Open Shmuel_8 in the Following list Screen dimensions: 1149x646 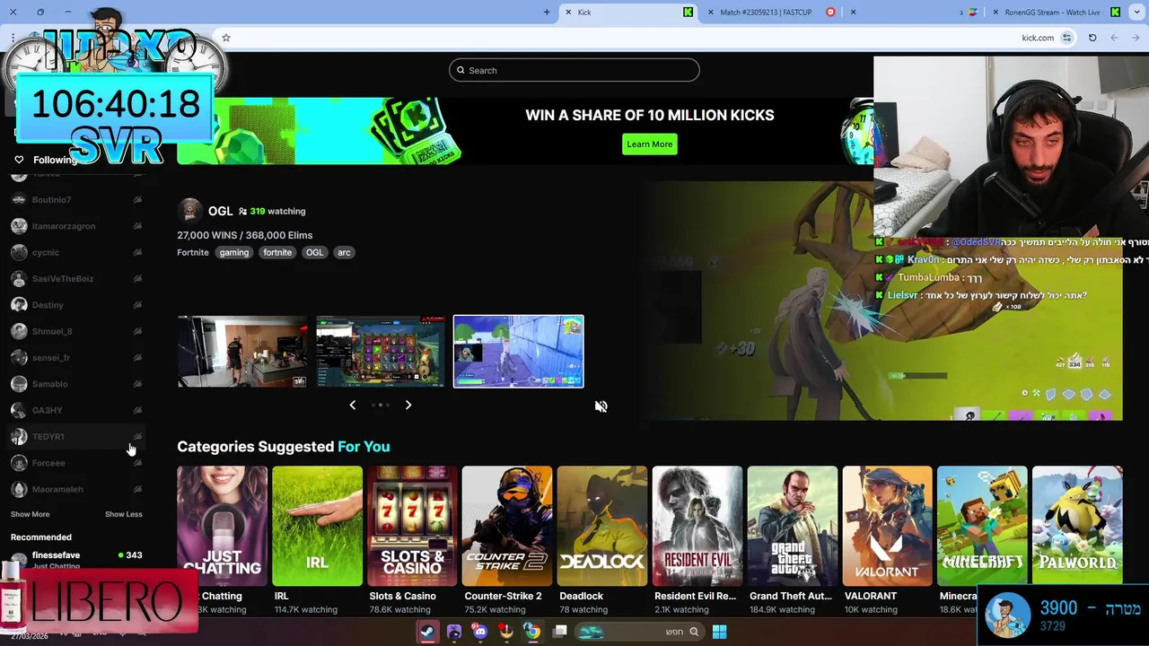click(76, 331)
